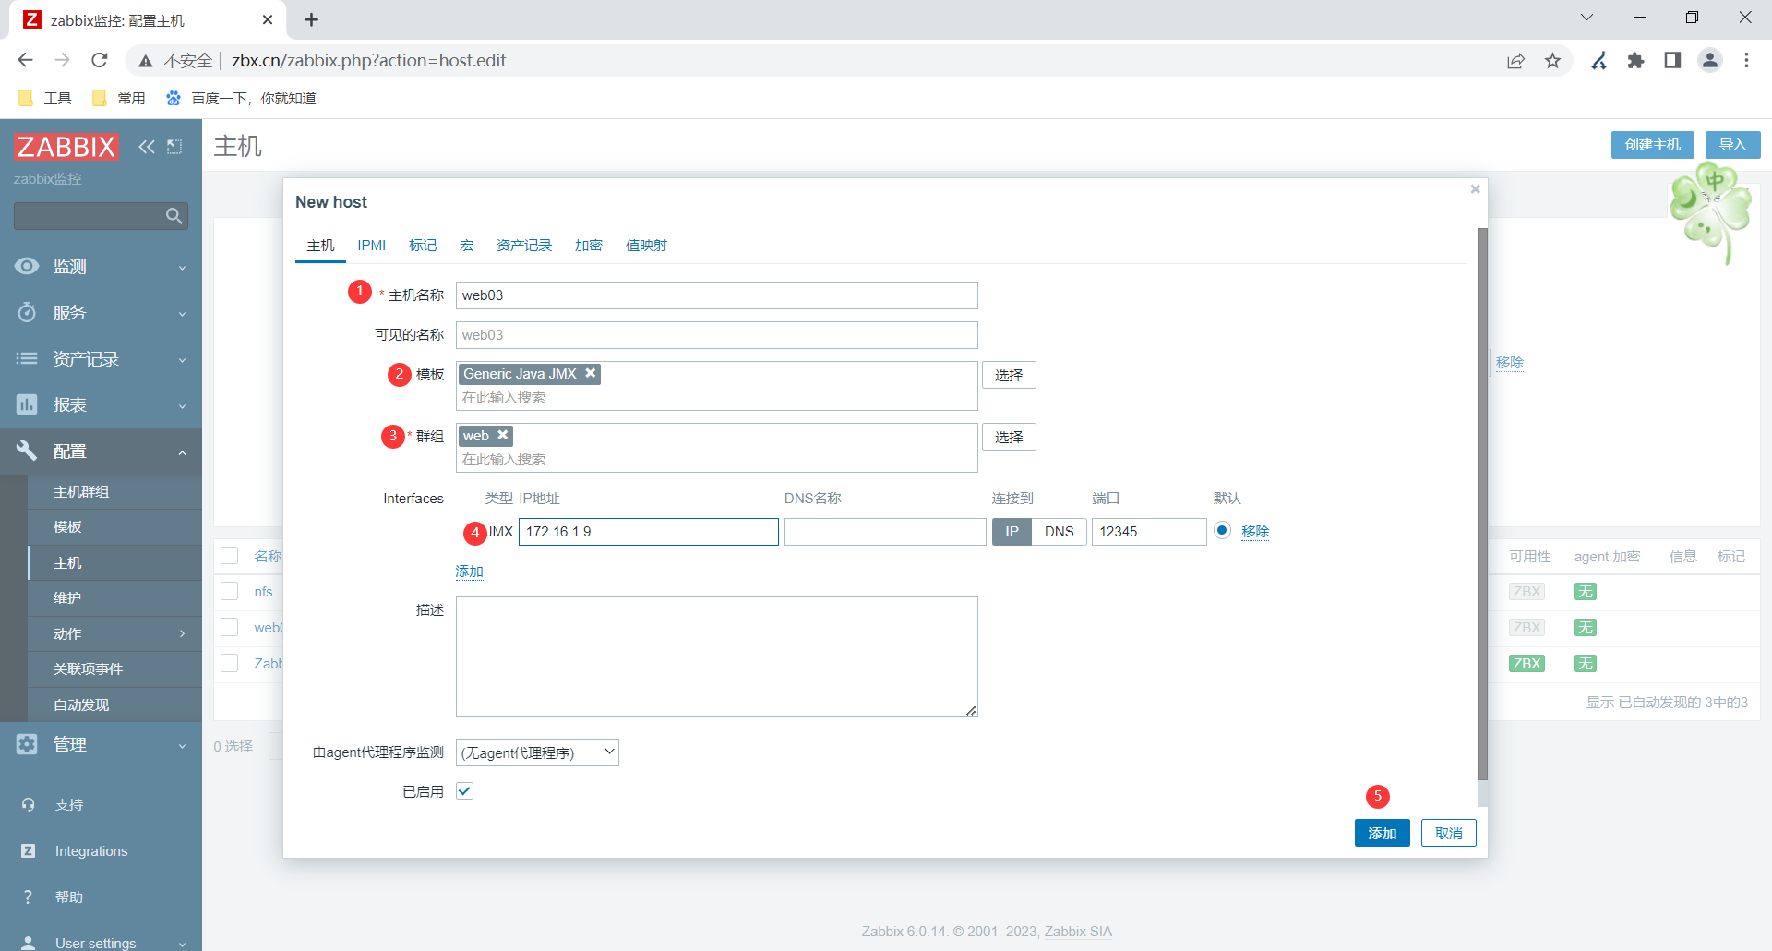
Task: Go back with the browser back arrow
Action: click(25, 61)
